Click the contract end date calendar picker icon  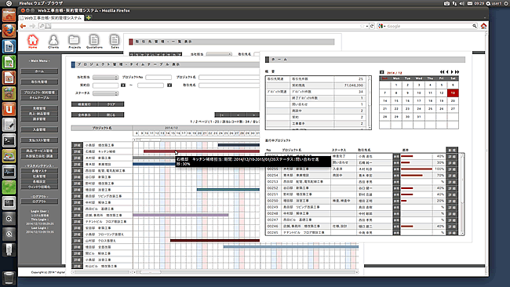tap(169, 85)
